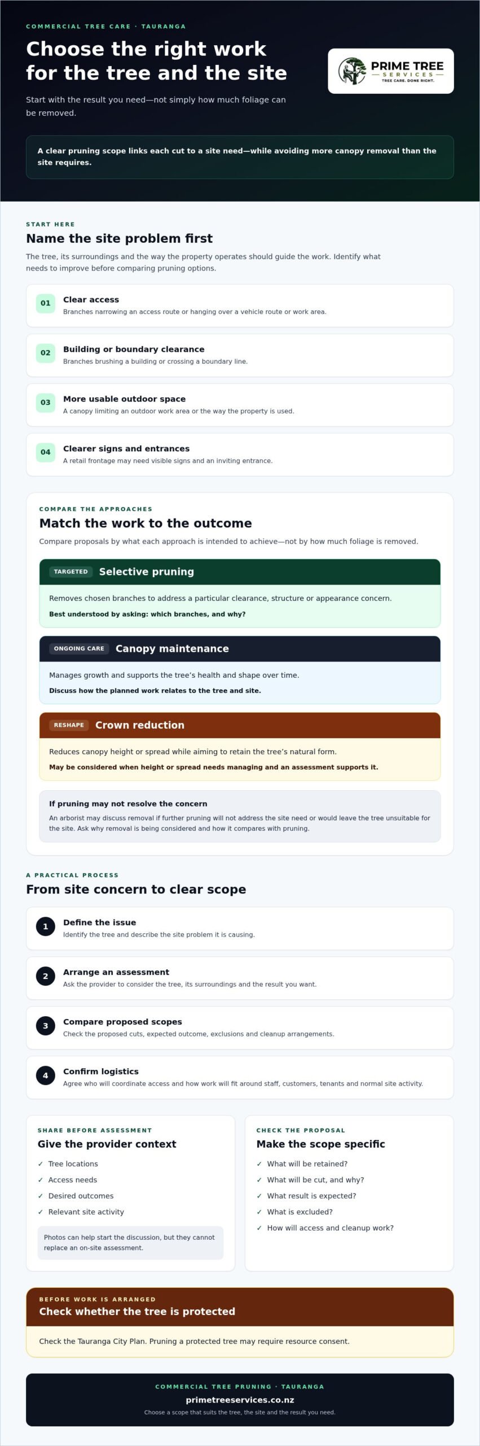
Task: Open the primetreeservices.co.nz link
Action: pos(240,1400)
